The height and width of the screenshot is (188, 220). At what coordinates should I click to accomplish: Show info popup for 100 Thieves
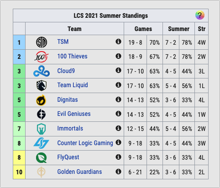118,56
